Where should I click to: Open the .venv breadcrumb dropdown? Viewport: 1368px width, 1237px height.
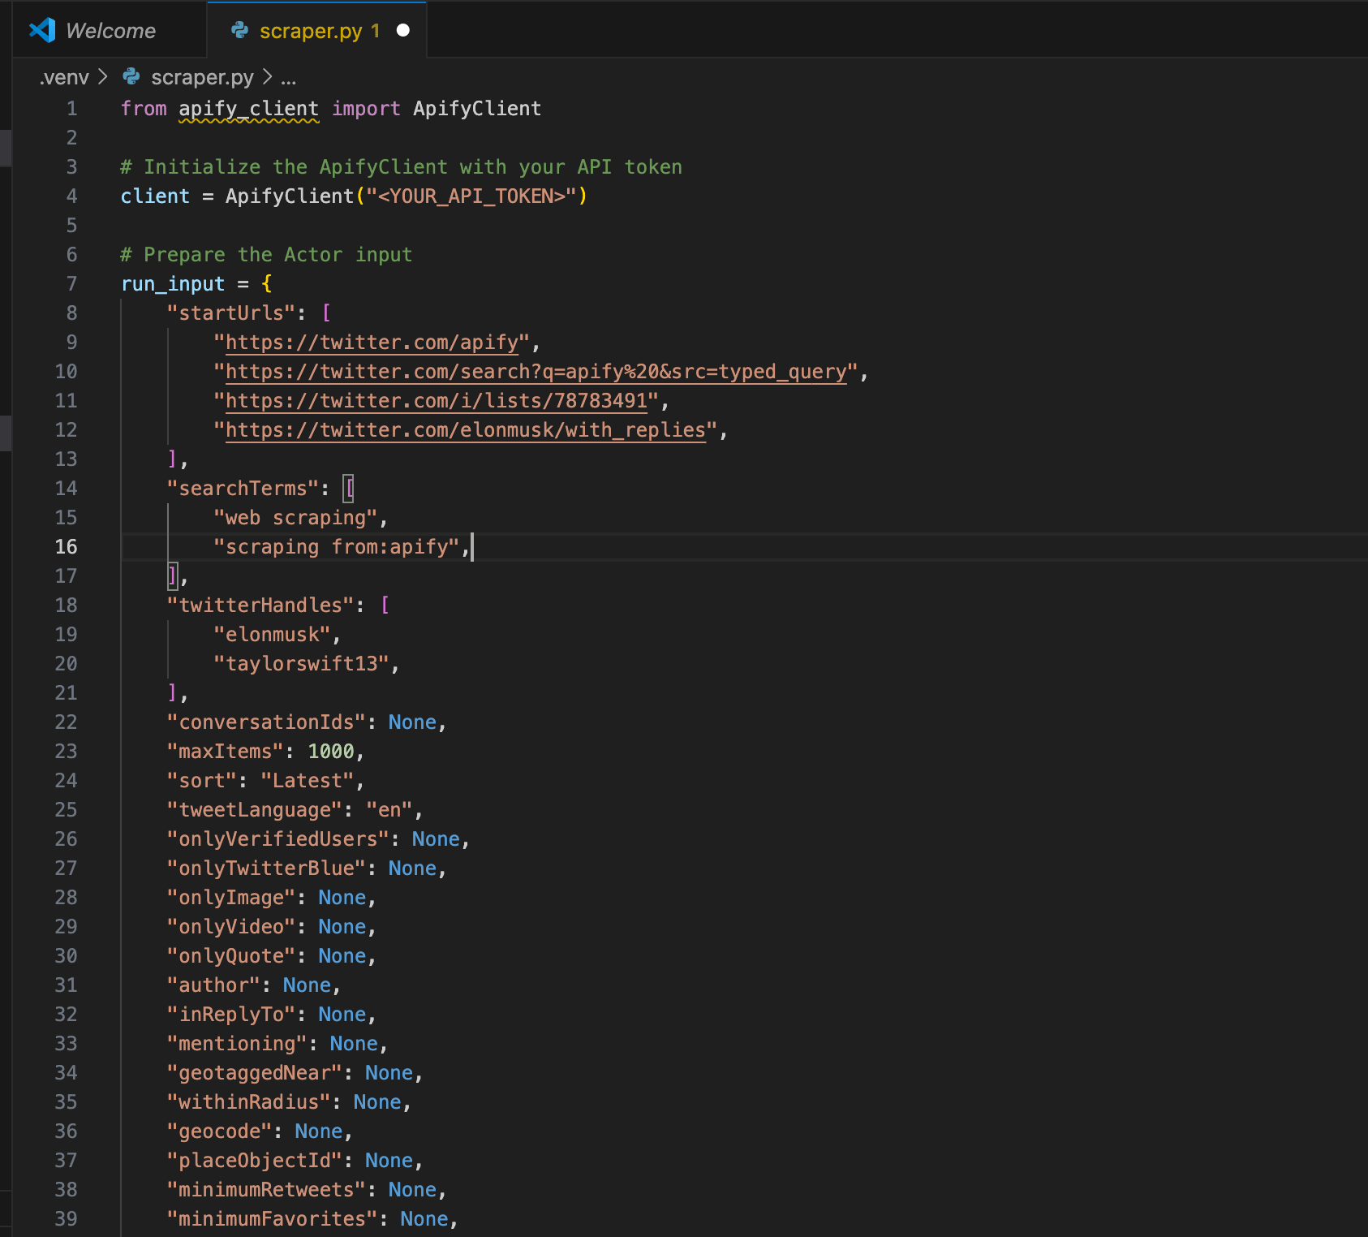[x=67, y=77]
